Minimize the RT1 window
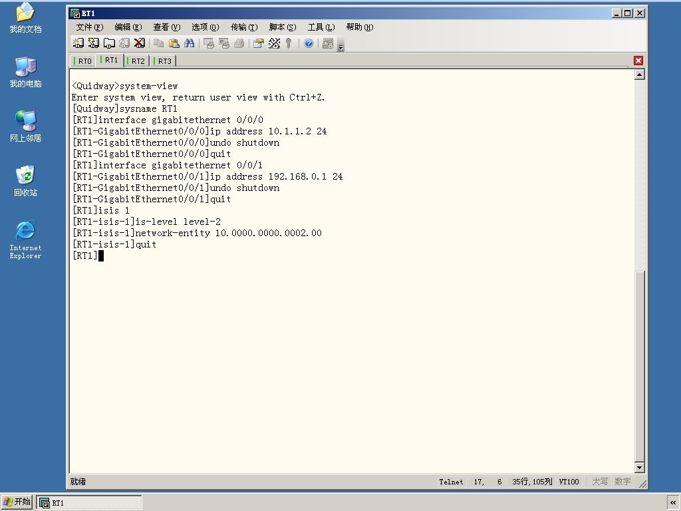Image resolution: width=681 pixels, height=511 pixels. click(616, 13)
